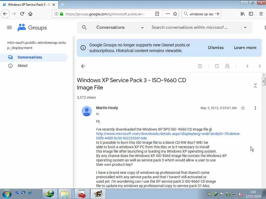
Task: Reload the current page
Action: pyautogui.click(x=22, y=14)
